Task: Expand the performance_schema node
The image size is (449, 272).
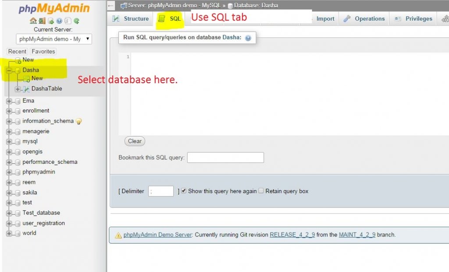Action: 9,162
